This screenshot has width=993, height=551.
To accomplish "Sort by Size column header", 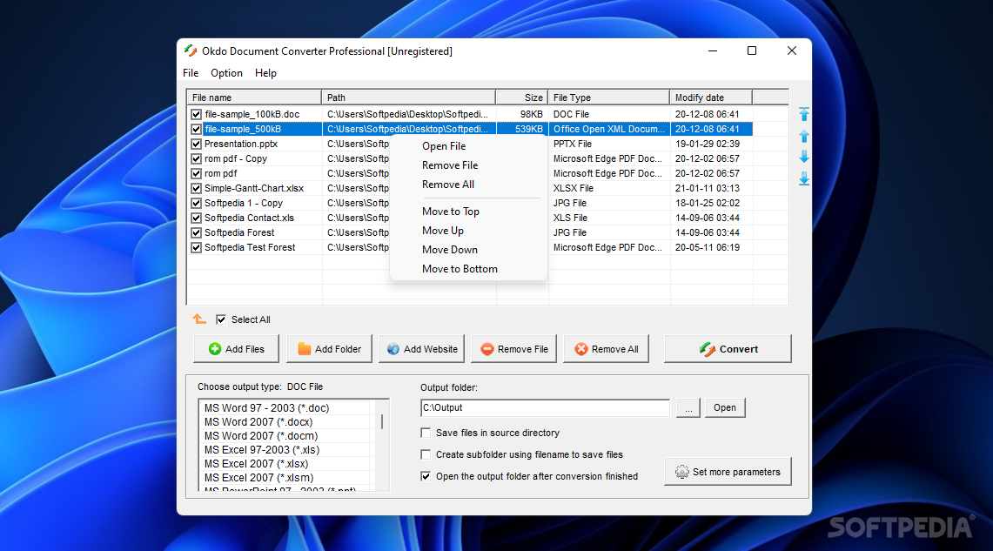I will [x=522, y=97].
